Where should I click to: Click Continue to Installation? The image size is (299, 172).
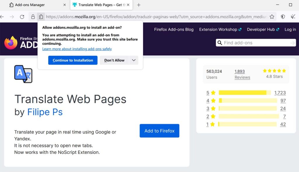[73, 60]
